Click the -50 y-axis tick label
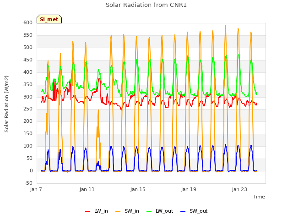The image size is (293, 220). (28, 183)
